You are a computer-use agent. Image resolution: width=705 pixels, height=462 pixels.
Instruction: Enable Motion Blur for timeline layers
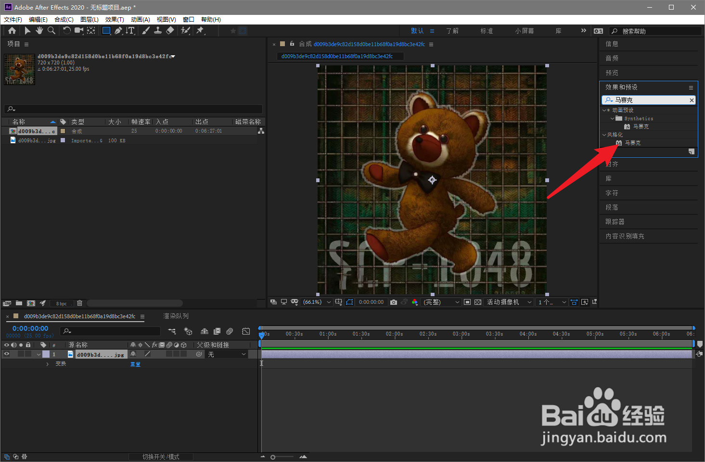[x=230, y=331]
